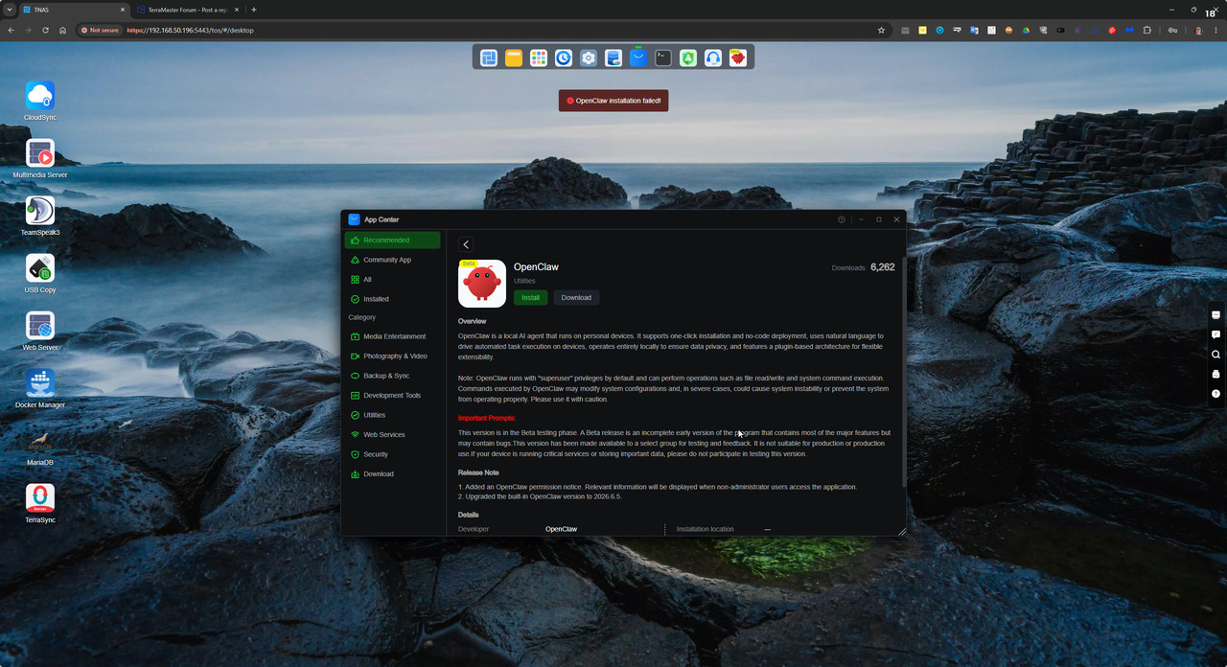
Task: Open CloudSync desktop shortcut
Action: pyautogui.click(x=40, y=101)
